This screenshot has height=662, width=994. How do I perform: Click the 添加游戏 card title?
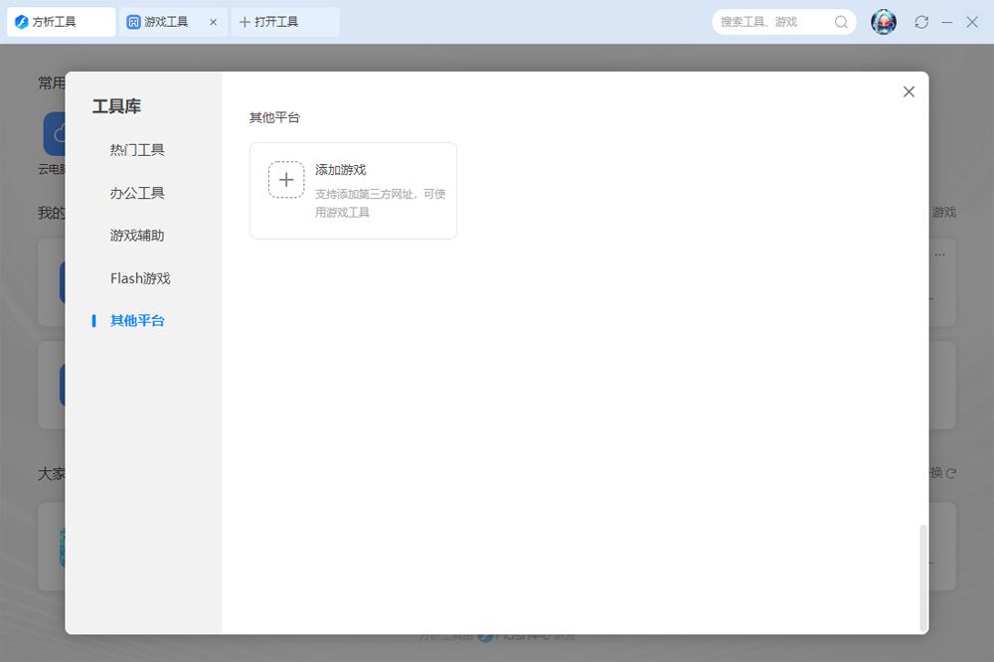341,170
